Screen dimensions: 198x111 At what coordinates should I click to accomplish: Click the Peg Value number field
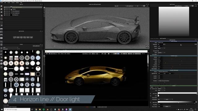pos(160,105)
